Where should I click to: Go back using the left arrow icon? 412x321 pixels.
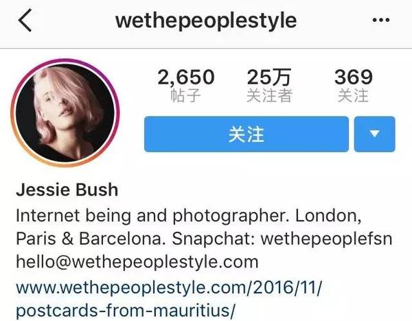(25, 20)
